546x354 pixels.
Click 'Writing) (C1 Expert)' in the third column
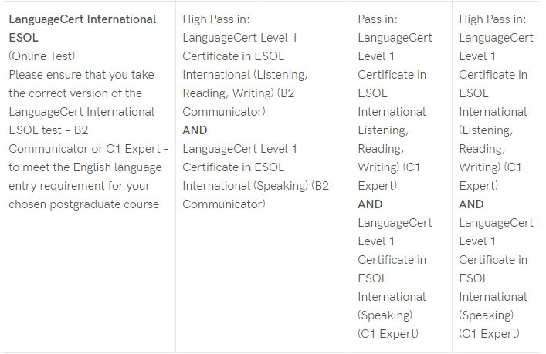click(389, 177)
